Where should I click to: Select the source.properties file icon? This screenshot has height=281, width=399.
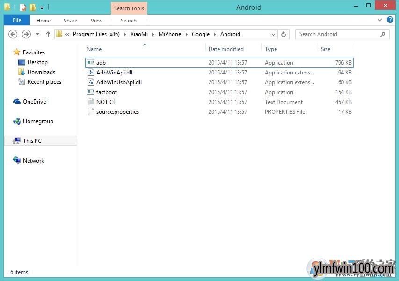(x=91, y=111)
